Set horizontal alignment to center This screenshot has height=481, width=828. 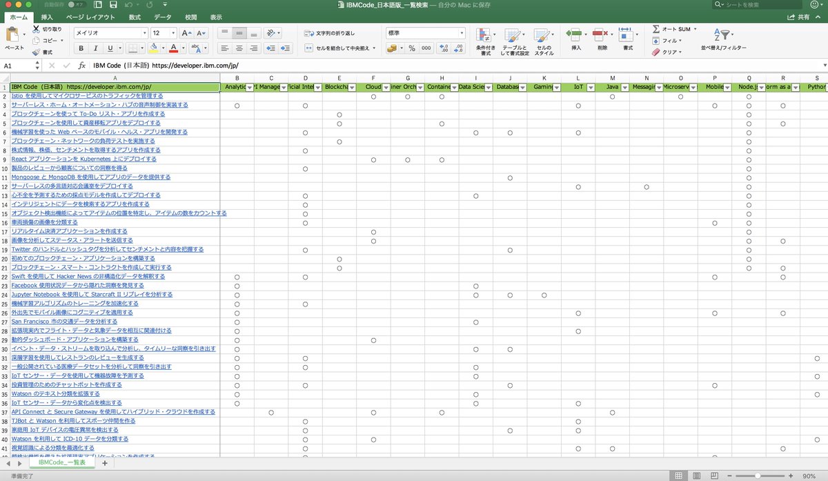pyautogui.click(x=239, y=48)
